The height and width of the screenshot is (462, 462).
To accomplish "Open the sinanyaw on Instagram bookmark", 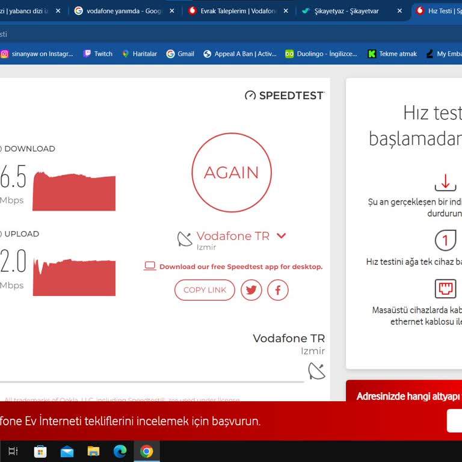I will (37, 54).
